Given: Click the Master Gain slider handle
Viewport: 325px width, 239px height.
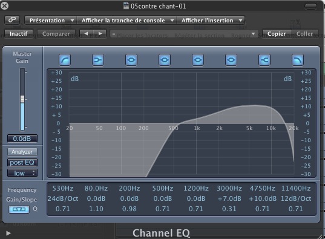Looking at the screenshot, I should coord(22,99).
